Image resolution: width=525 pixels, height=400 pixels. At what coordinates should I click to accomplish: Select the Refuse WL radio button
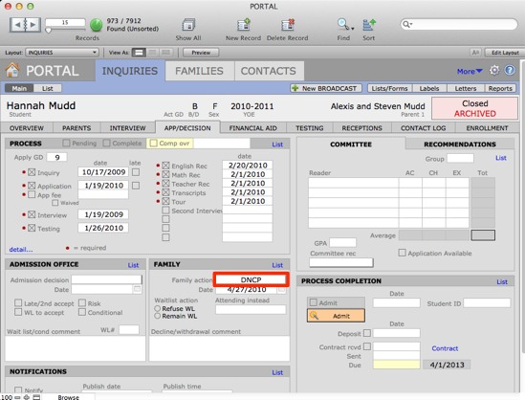point(158,308)
